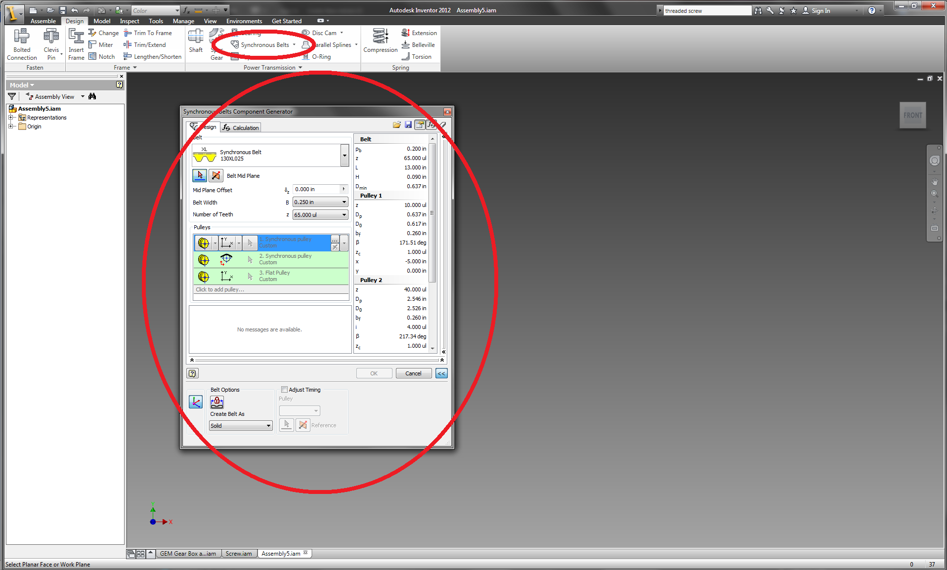The image size is (947, 570).
Task: Open the Manage ribbon tab
Action: click(x=183, y=21)
